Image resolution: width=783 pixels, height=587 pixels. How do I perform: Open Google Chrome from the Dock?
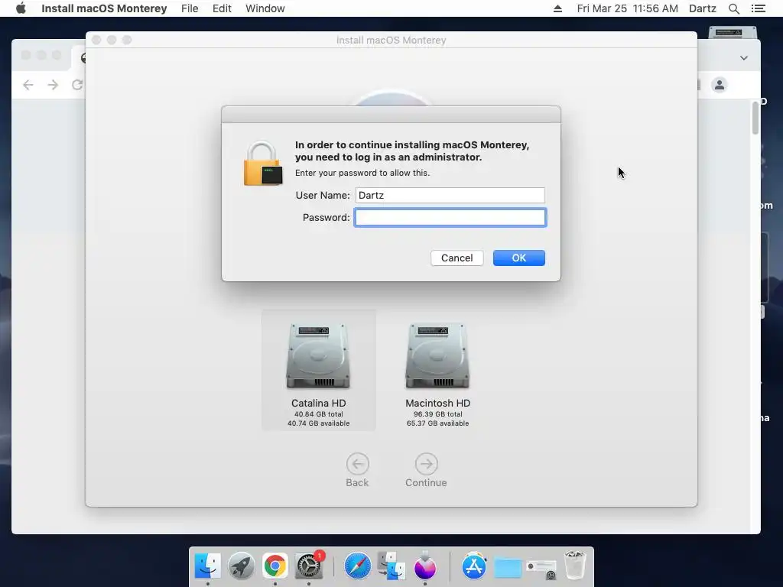275,566
